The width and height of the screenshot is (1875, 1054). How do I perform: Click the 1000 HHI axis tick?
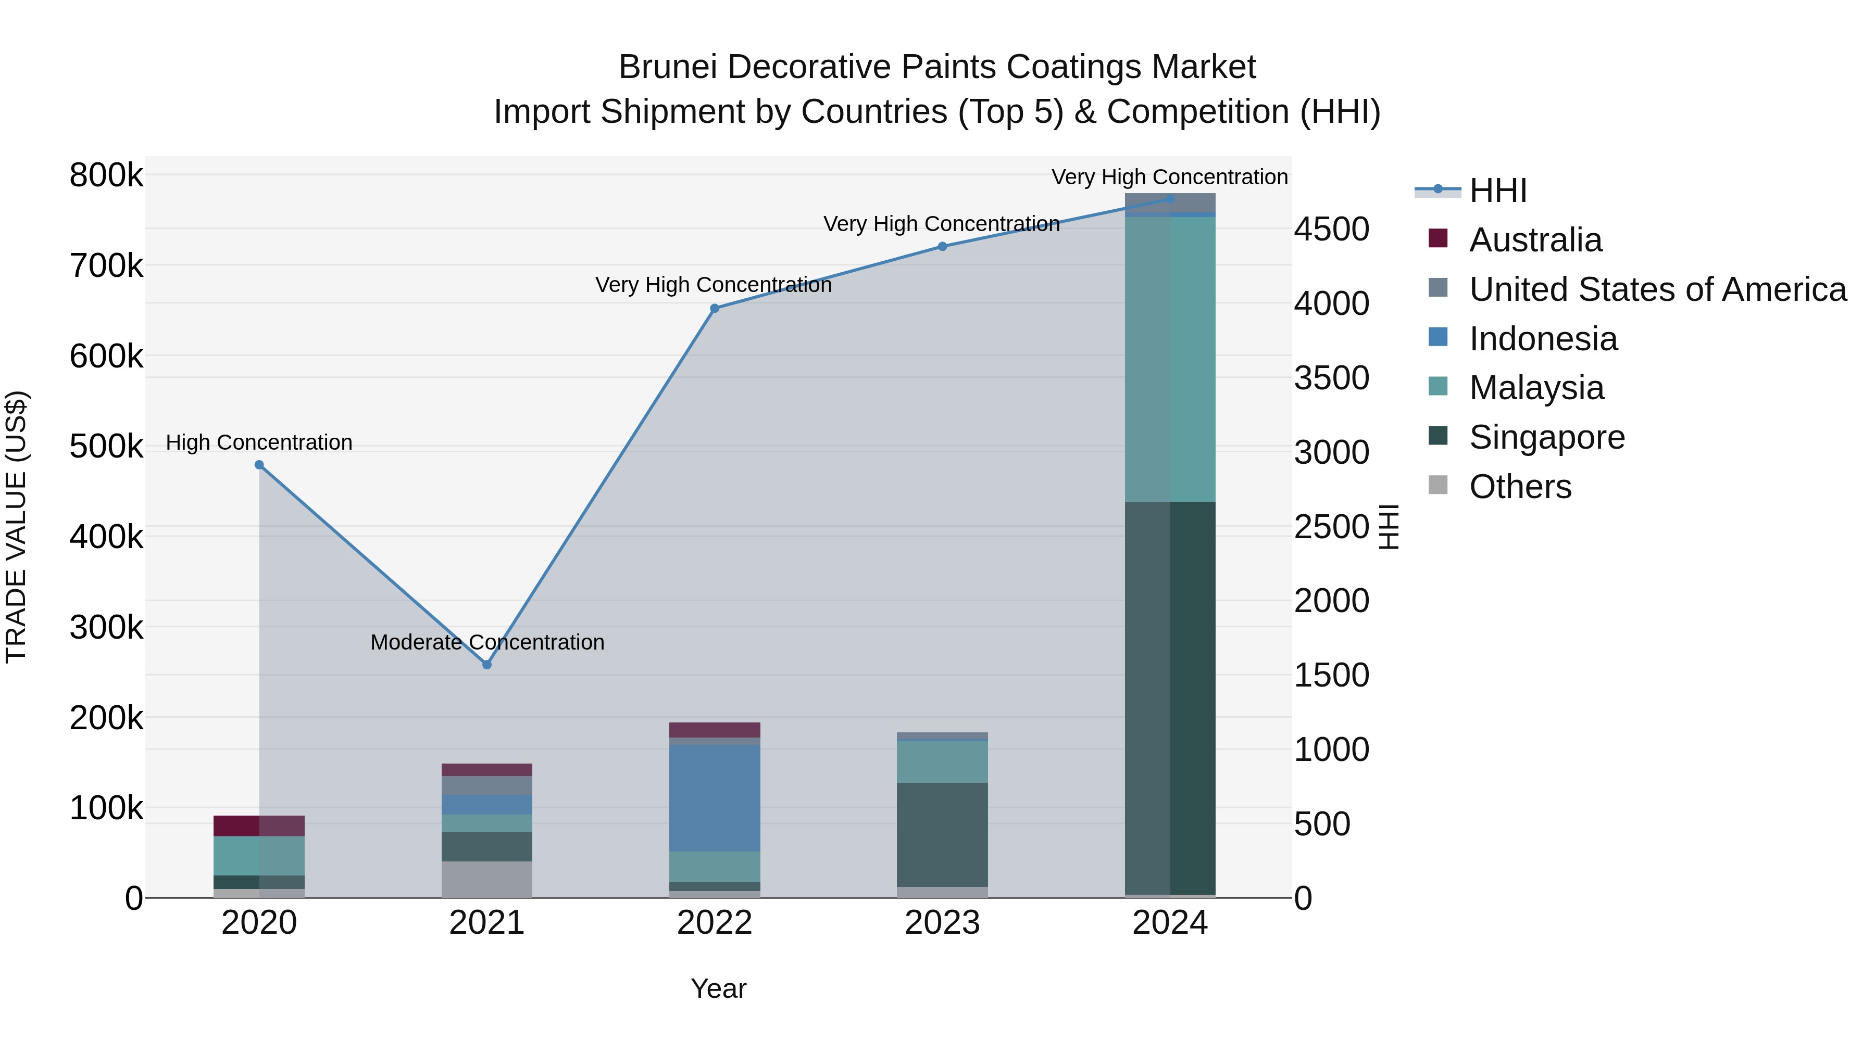[1332, 750]
